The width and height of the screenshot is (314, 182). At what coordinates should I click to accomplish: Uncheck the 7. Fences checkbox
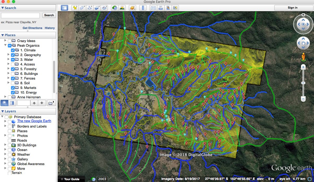click(13, 78)
